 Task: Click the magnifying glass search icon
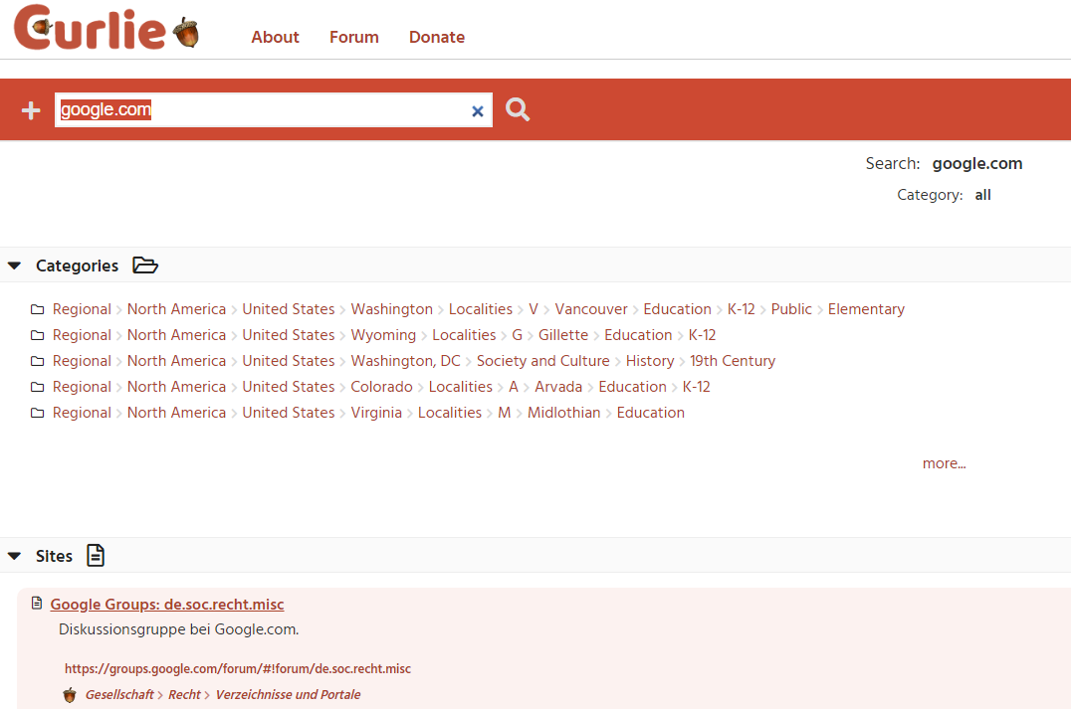[x=518, y=109]
